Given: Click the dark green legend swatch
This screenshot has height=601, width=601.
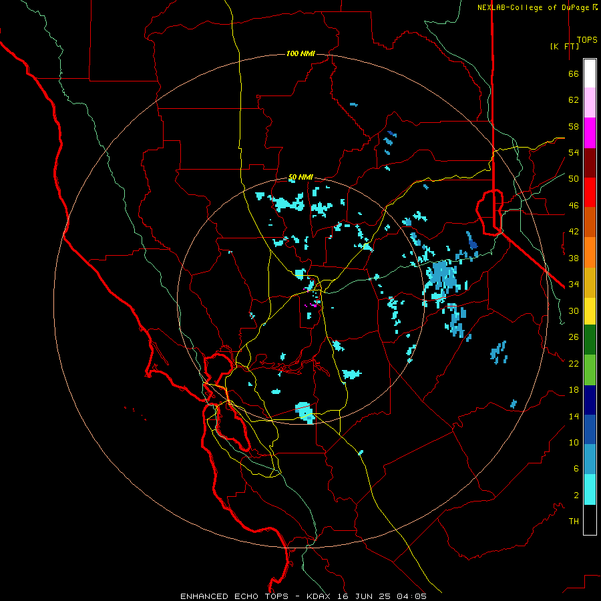Looking at the screenshot, I should point(590,340).
